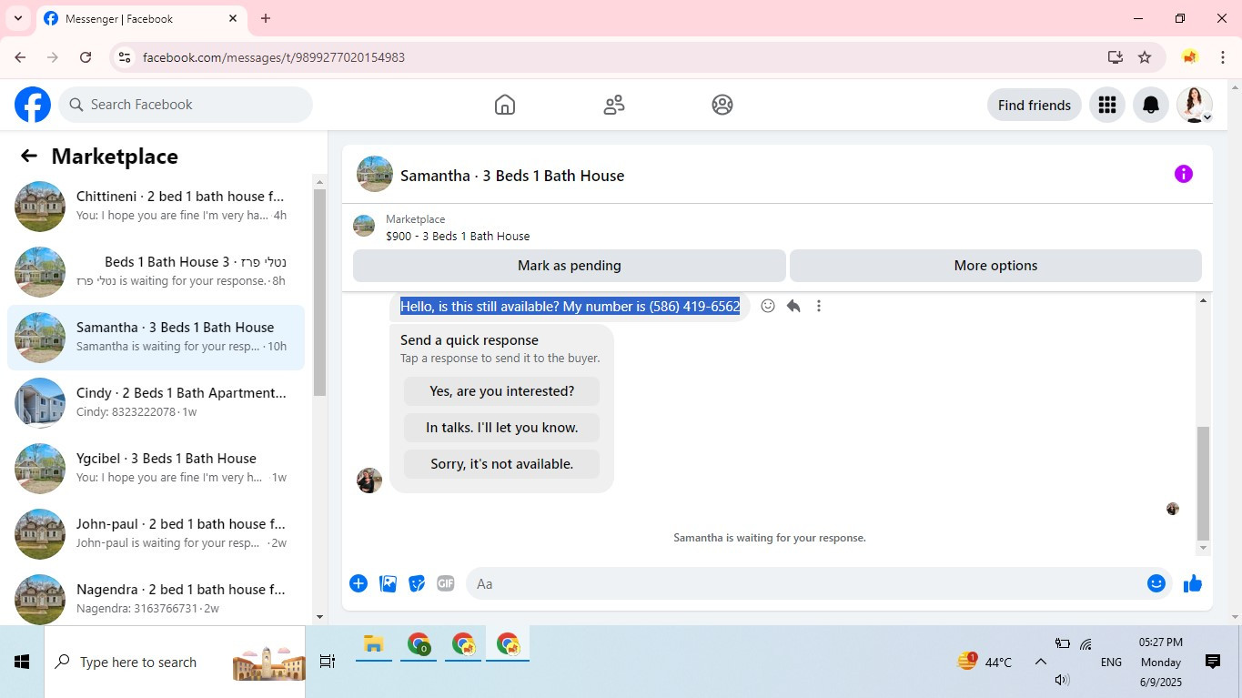
Task: Open the $900 - 3 Beds 1 Bath House listing
Action: [x=458, y=236]
